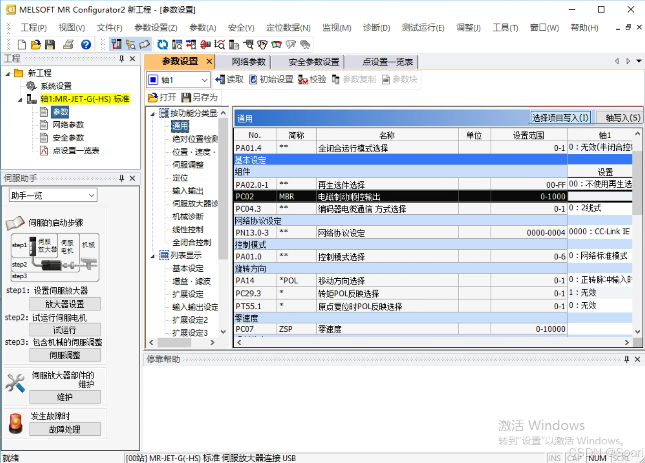
Task: Switch to 安全参数设置 tab
Action: coord(314,62)
